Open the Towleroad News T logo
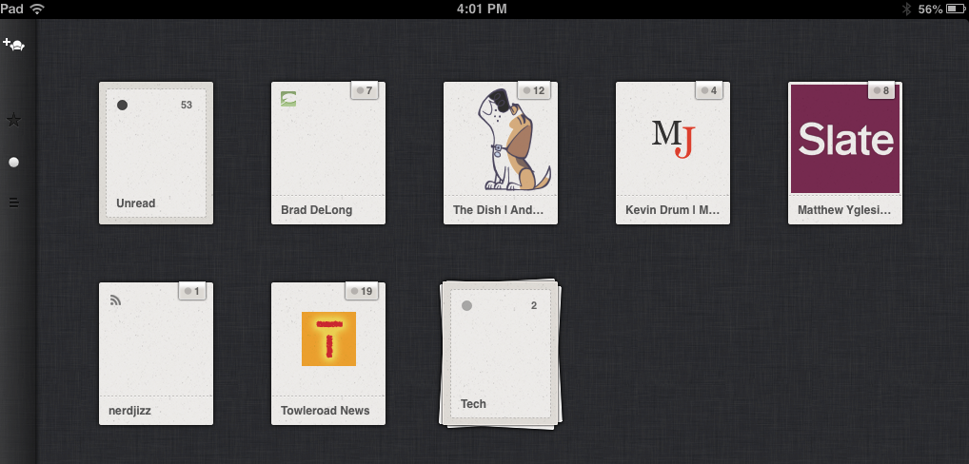This screenshot has height=464, width=969. click(328, 338)
